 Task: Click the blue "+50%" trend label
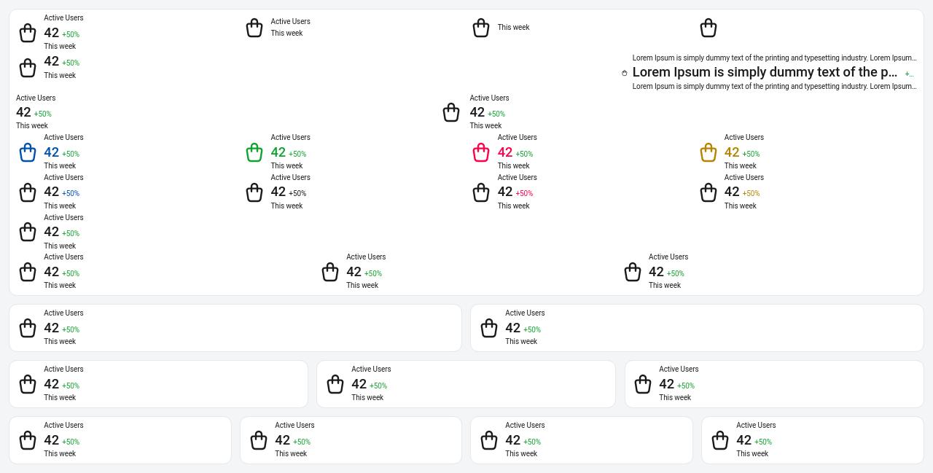(71, 193)
